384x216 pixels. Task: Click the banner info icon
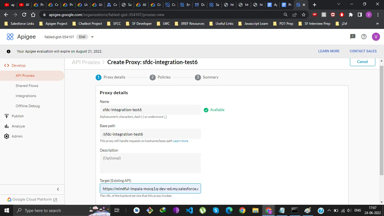tap(9, 51)
